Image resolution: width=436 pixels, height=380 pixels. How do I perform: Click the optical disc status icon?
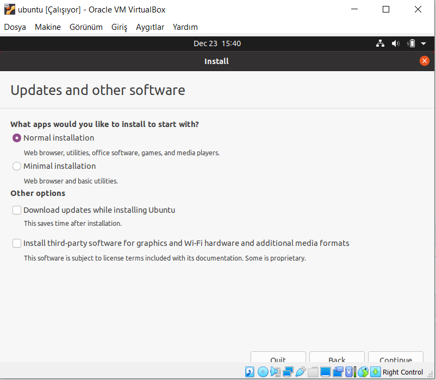coord(263,372)
